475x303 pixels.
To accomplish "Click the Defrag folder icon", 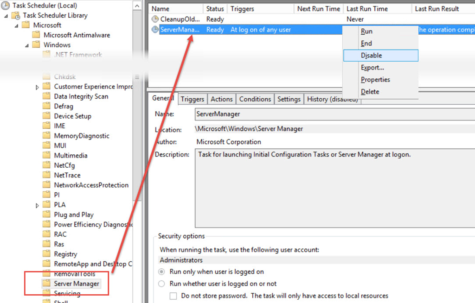I will (46, 106).
